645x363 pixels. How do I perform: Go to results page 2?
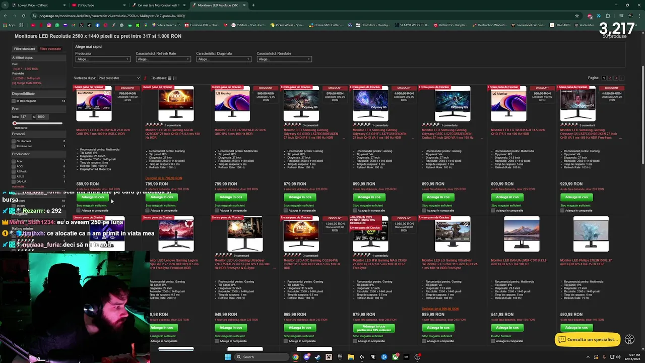point(610,78)
